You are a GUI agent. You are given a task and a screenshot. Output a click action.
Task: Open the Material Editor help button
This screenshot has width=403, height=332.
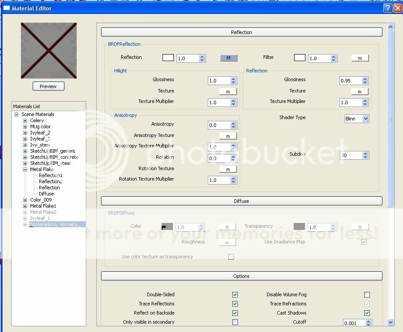click(x=387, y=8)
